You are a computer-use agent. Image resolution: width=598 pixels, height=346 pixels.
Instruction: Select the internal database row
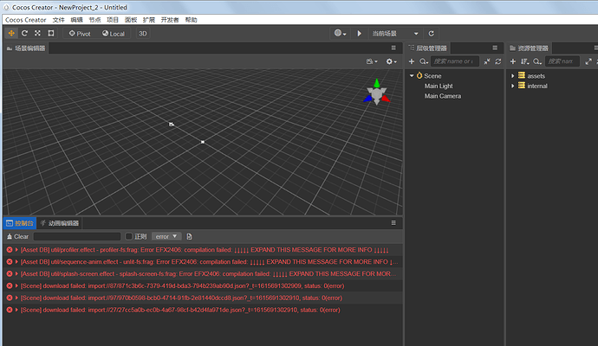coord(552,86)
